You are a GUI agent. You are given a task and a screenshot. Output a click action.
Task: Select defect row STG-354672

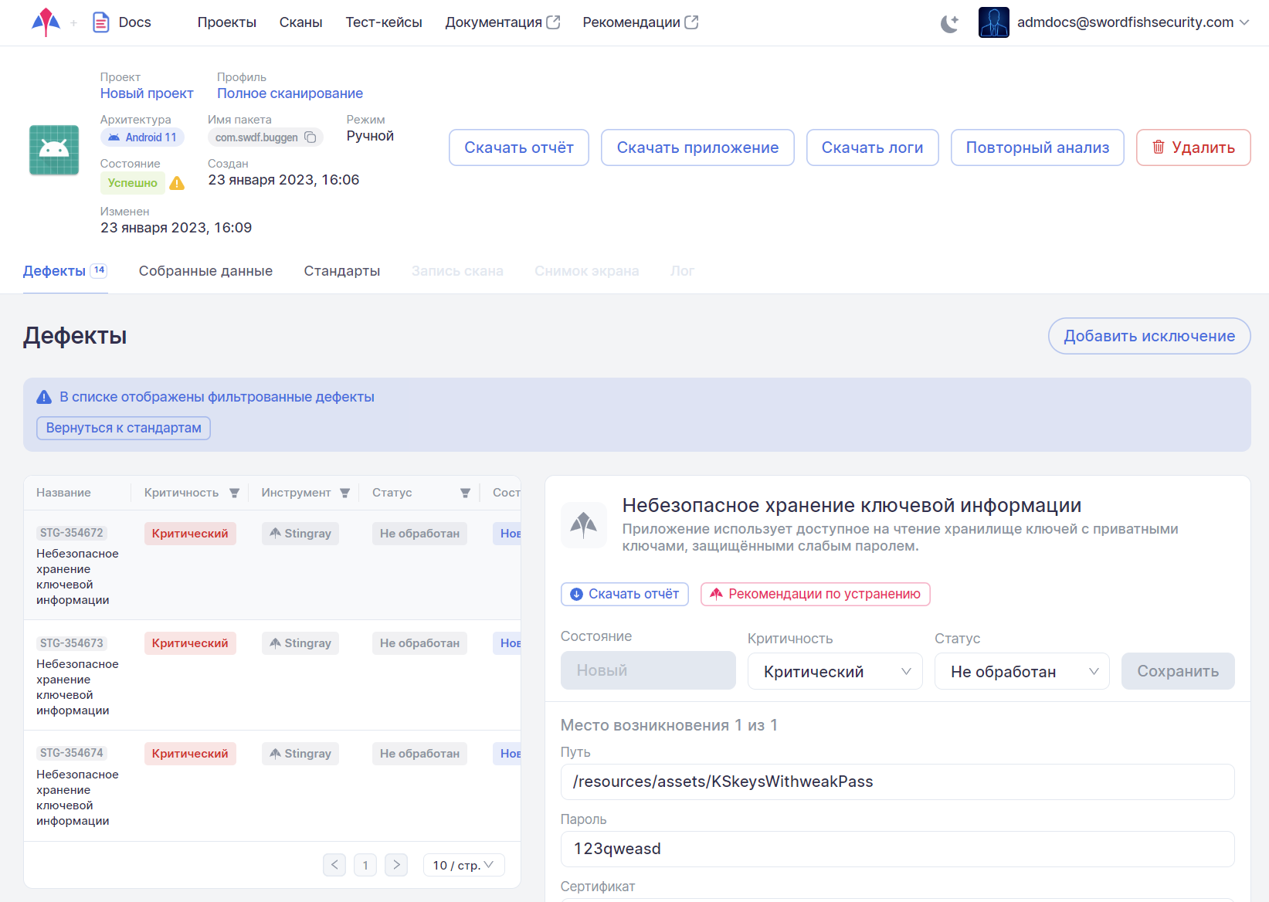click(272, 565)
